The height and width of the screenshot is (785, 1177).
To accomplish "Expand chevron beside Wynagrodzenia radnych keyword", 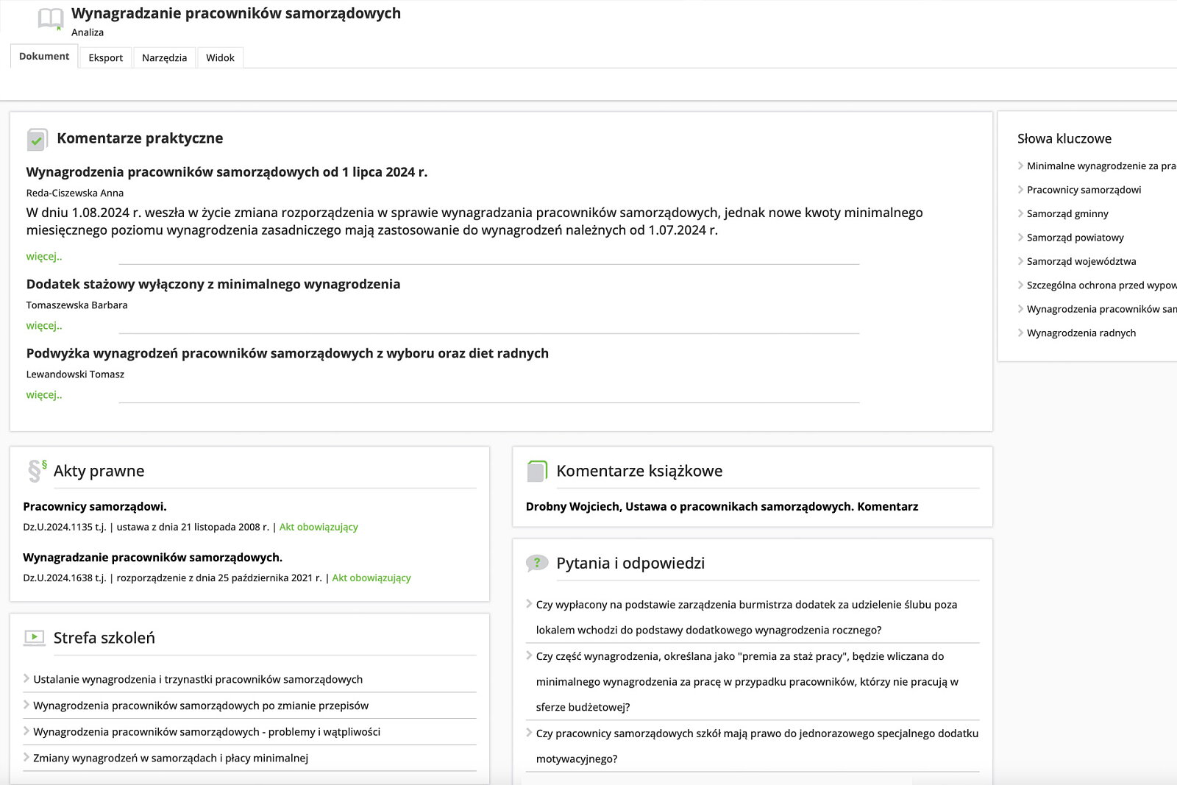I will 1020,333.
